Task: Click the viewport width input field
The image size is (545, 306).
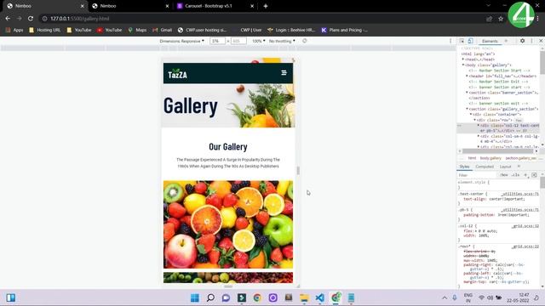Action: 217,41
